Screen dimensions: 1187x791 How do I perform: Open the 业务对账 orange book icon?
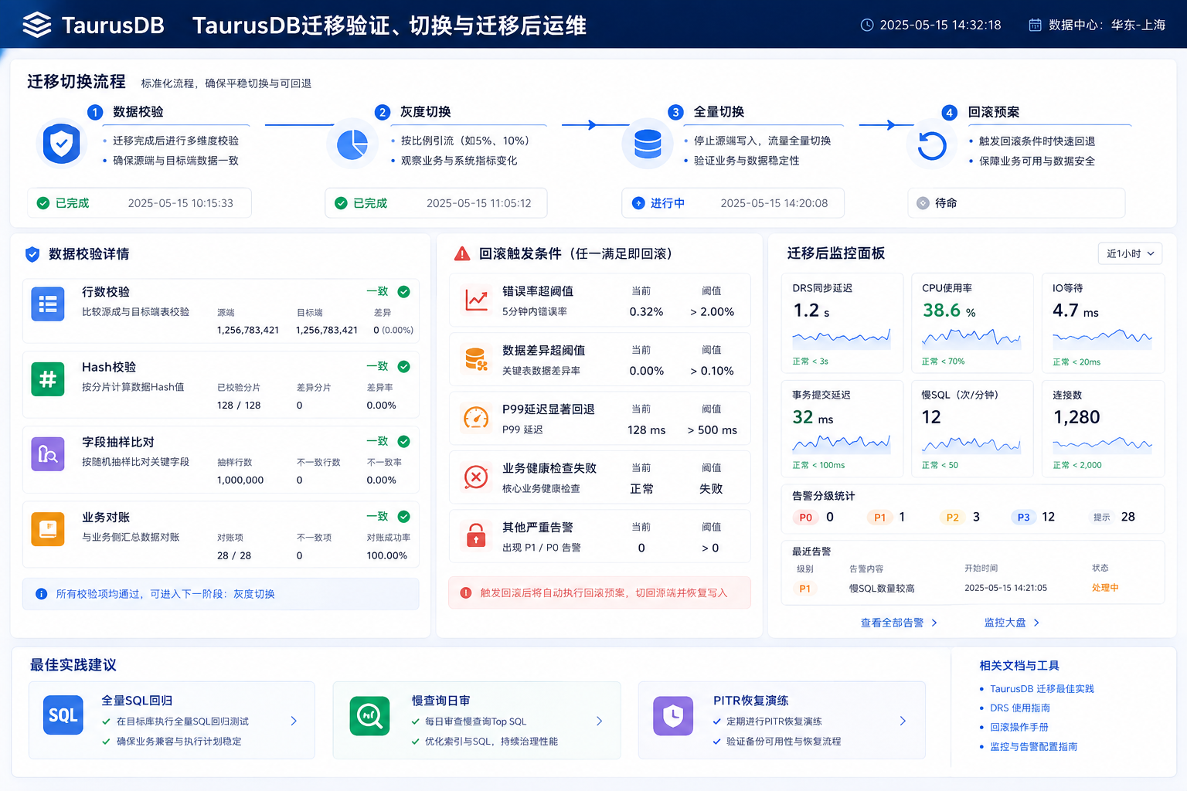tap(48, 529)
